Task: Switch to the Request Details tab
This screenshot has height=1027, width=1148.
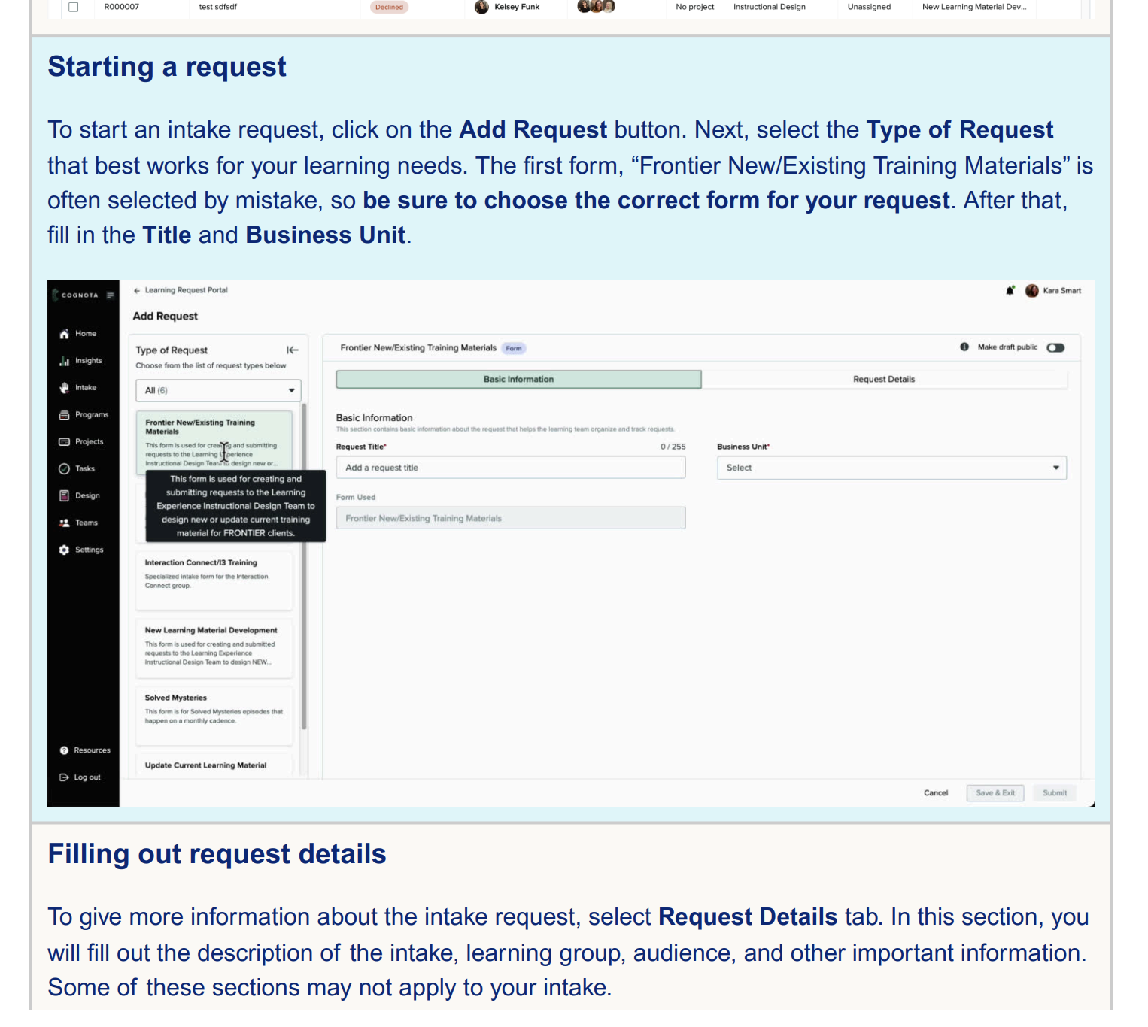Action: 884,380
